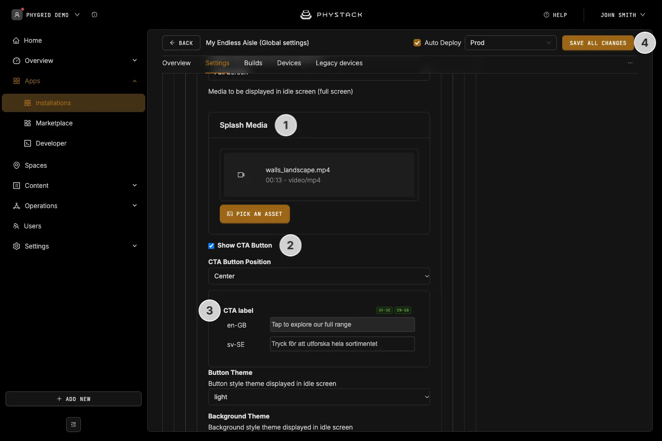662x441 pixels.
Task: Toggle the EN-GB language tag
Action: 403,310
